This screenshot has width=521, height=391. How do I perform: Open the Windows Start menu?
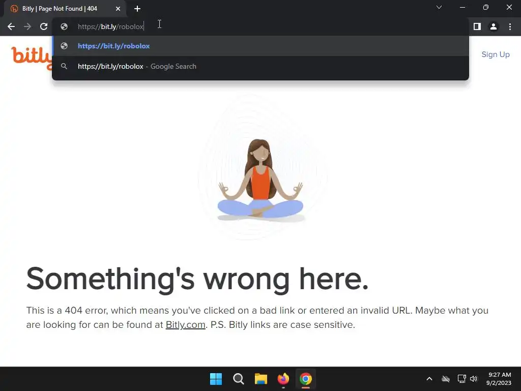216,379
